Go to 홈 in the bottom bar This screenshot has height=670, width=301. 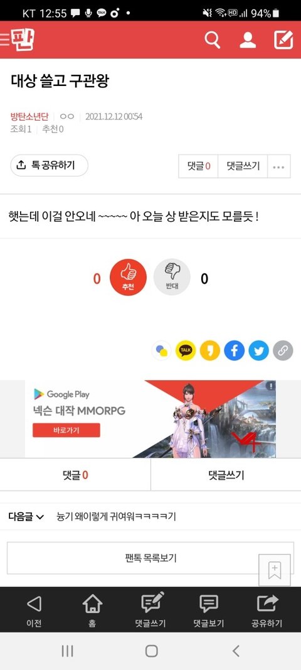point(92,611)
